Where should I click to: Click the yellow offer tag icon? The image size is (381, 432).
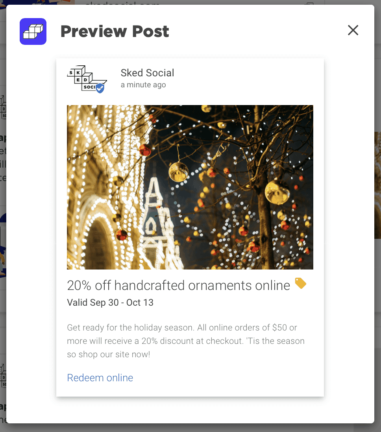(x=300, y=283)
